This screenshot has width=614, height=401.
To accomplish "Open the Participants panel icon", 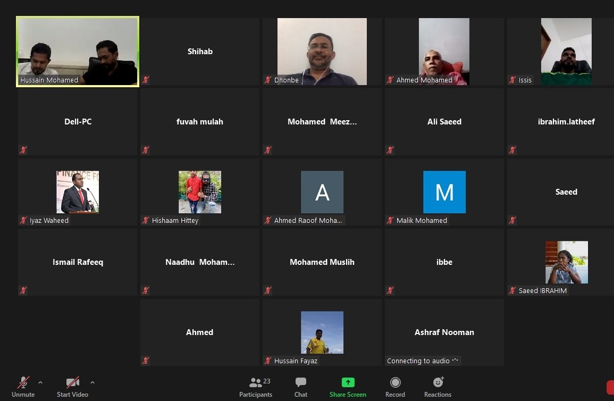I will click(x=256, y=382).
